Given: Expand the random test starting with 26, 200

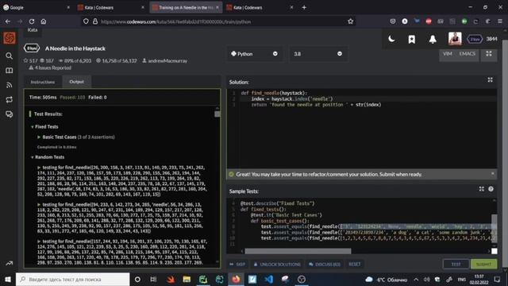Looking at the screenshot, I should 121,181.
